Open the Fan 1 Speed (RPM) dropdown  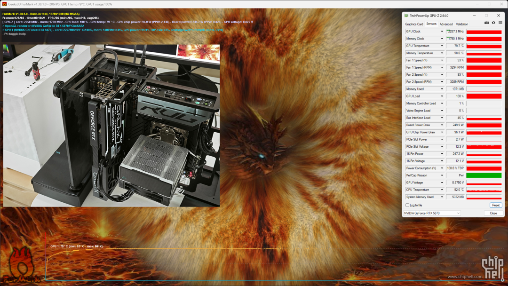click(442, 67)
